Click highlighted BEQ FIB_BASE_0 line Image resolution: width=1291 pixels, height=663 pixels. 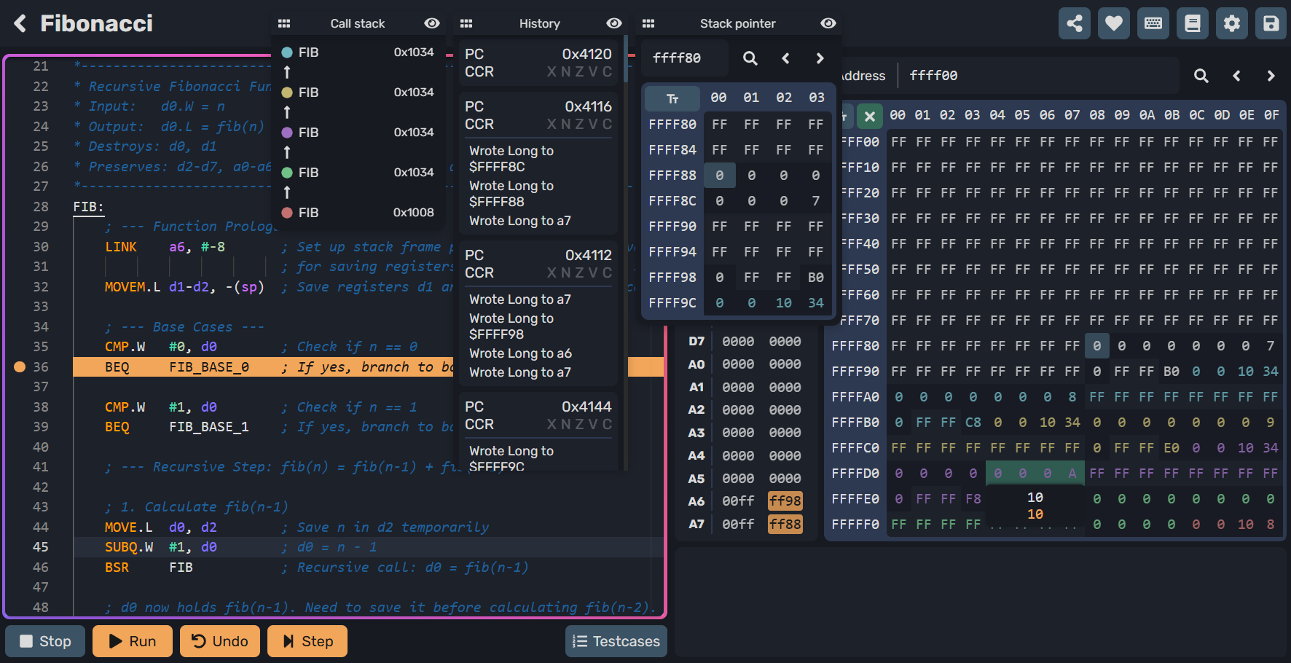click(368, 367)
